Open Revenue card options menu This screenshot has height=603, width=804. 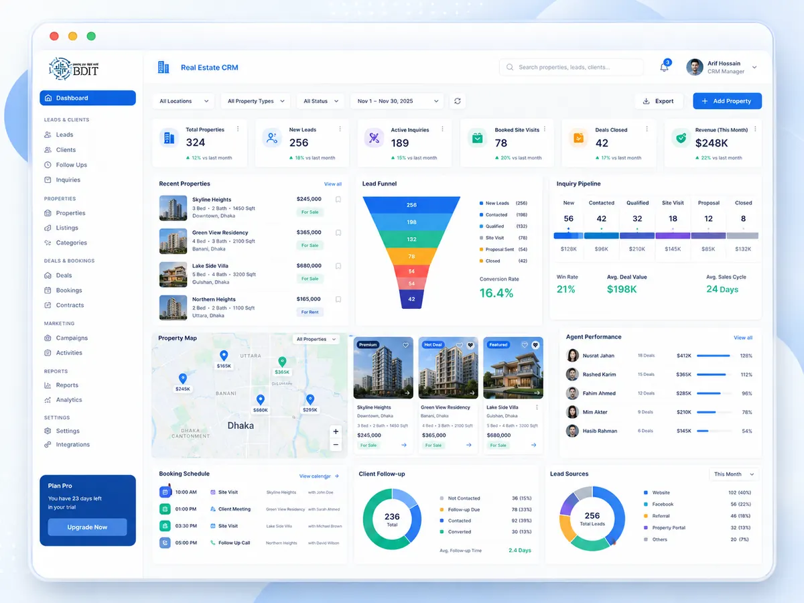tap(756, 129)
